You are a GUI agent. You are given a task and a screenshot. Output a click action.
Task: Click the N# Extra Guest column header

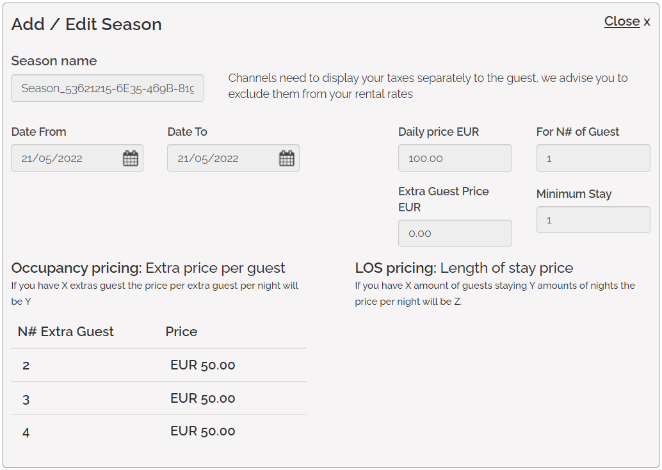[x=66, y=332]
